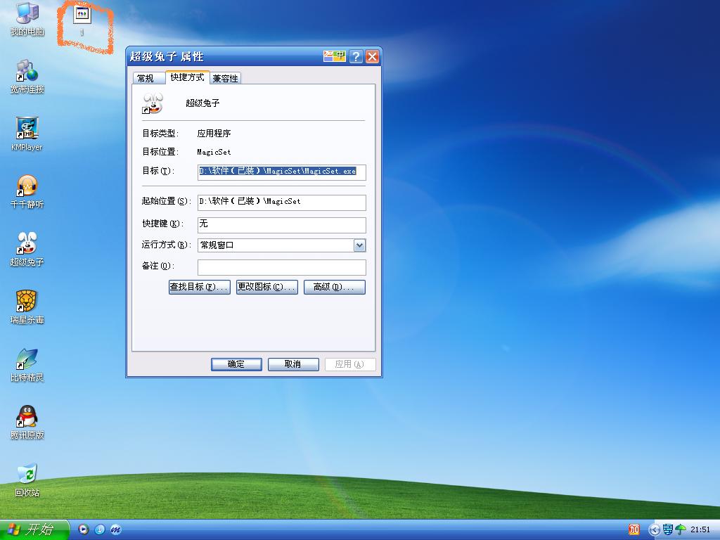The width and height of the screenshot is (720, 540).
Task: Click the 超级兔子 name text in dialog
Action: tap(202, 103)
